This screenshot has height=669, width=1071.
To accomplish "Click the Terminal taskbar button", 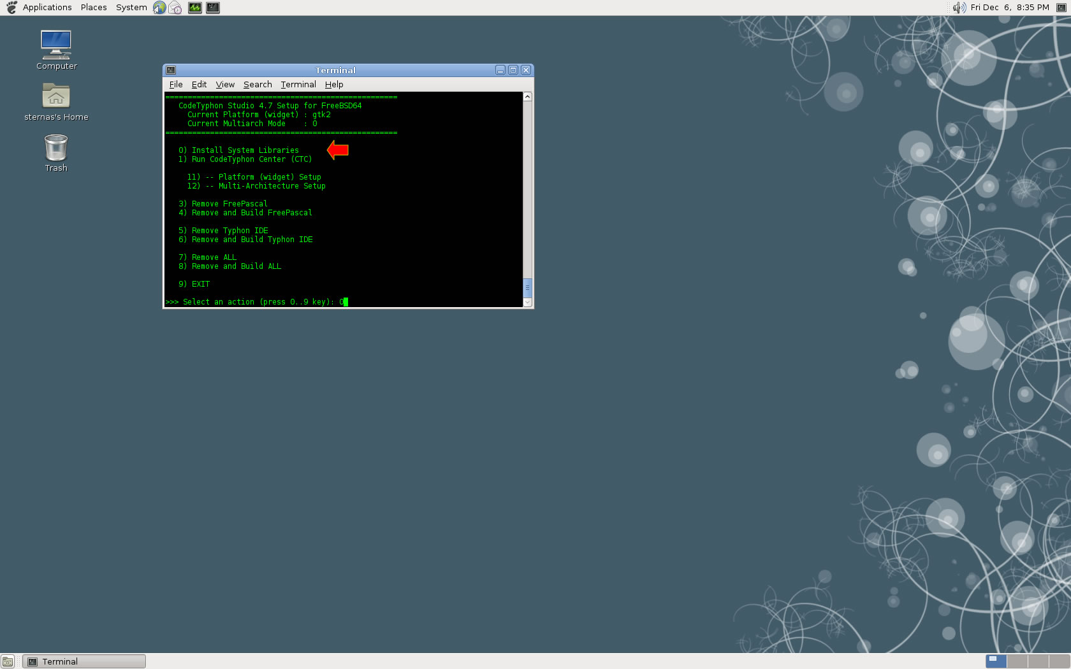I will [x=84, y=661].
